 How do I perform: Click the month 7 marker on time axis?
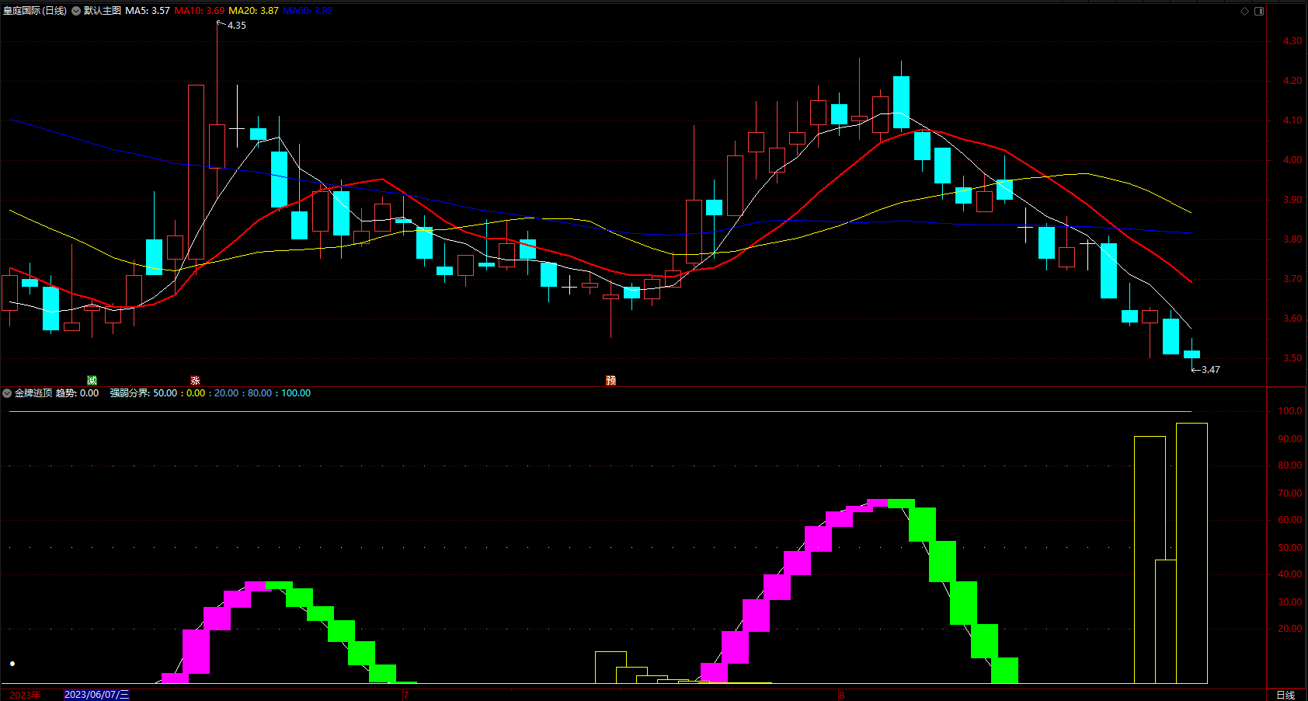tap(405, 695)
